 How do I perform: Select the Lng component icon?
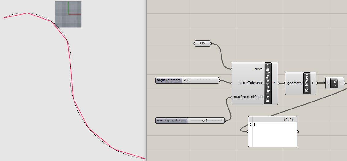tap(334, 83)
